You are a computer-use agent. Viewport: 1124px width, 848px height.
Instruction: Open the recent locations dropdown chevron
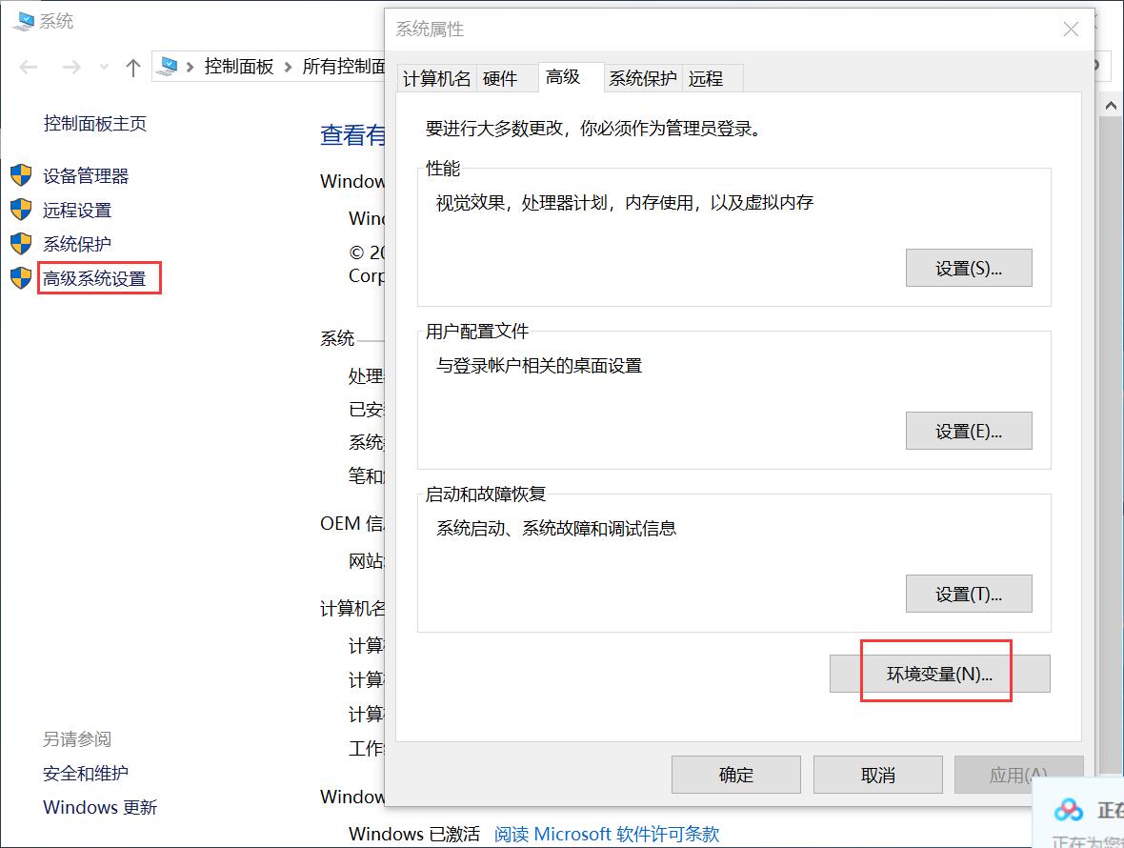coord(104,66)
